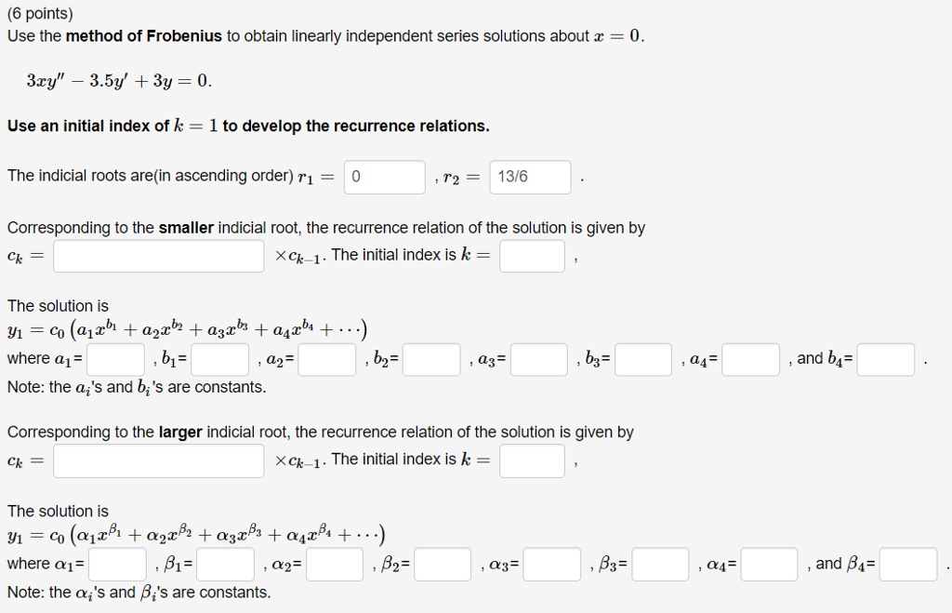Viewport: 952px width, 613px height.
Task: Click the β4 exponent input field
Action: [908, 565]
